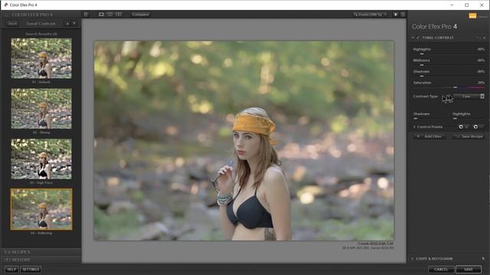Select the 03 - High Pass preset thumbnail

pos(41,159)
